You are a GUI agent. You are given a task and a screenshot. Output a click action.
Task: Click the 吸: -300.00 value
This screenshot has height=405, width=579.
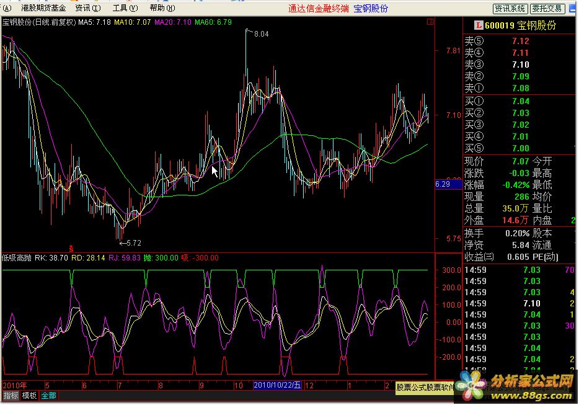(200, 257)
